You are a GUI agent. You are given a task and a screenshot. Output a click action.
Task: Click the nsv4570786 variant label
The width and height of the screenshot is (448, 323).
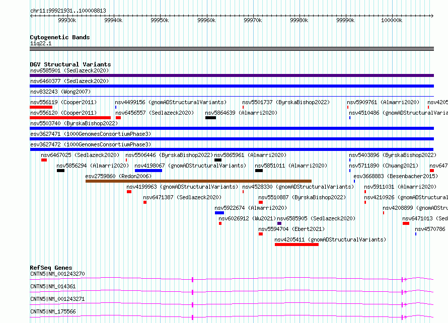(430, 229)
